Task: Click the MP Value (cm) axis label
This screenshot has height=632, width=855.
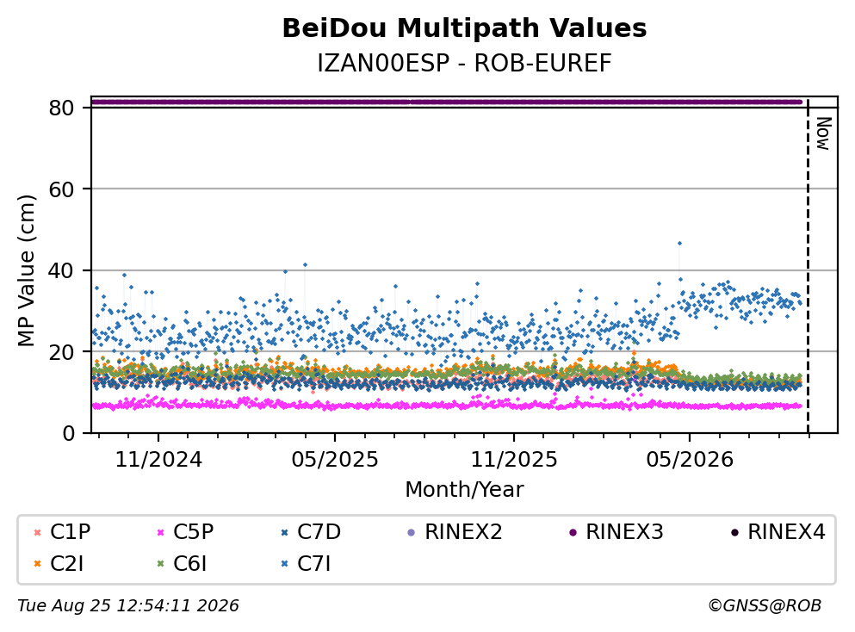Action: click(26, 270)
